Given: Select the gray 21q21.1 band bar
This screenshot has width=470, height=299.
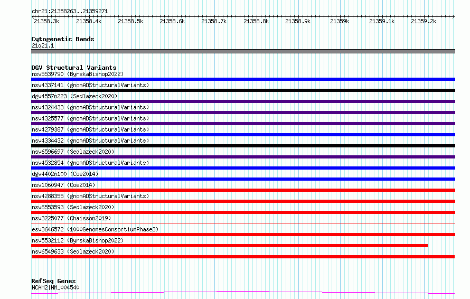Looking at the screenshot, I should [243, 51].
